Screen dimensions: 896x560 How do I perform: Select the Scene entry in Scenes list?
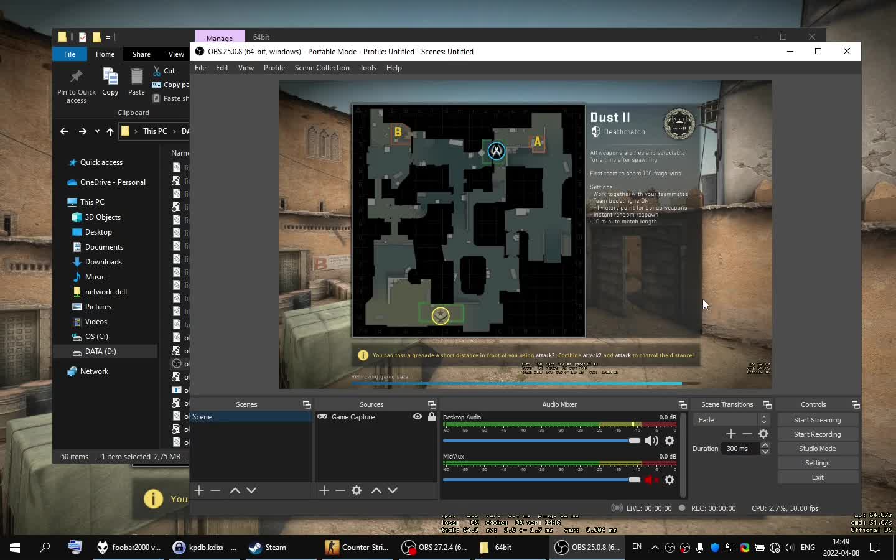coord(251,417)
